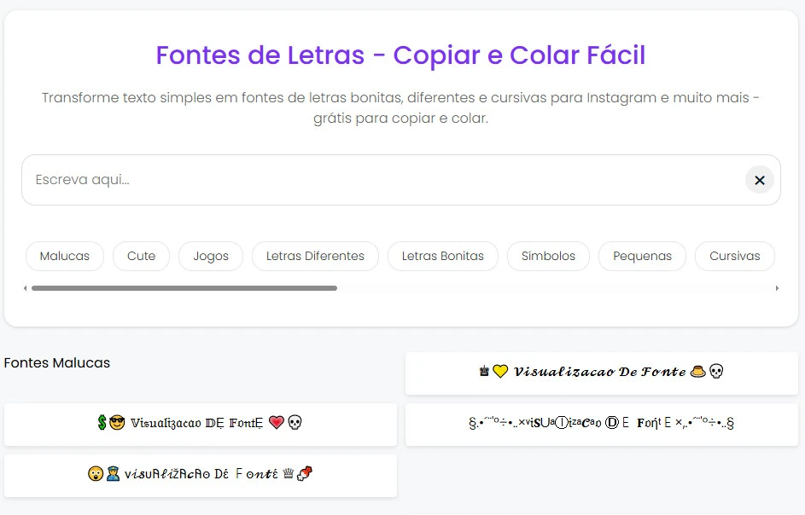Copy the font preview with astronaut emoji
This screenshot has height=515, width=805.
[201, 475]
